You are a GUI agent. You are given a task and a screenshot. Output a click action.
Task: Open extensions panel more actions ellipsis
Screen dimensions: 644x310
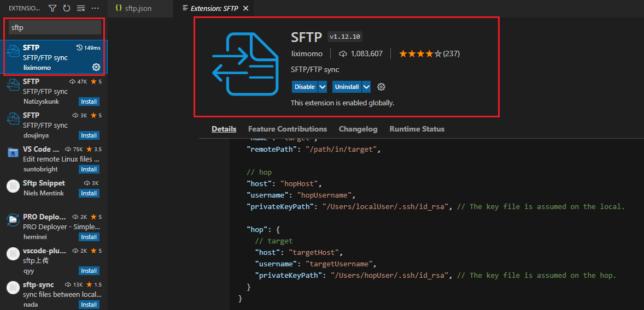pos(95,8)
